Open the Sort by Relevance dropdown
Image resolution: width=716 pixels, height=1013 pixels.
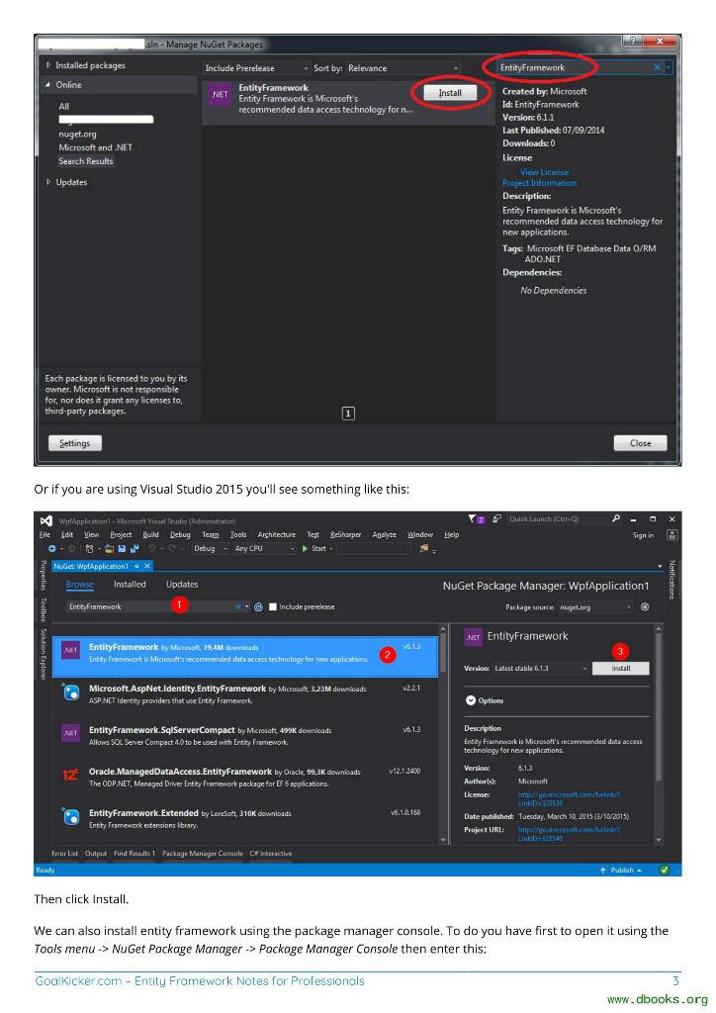403,68
